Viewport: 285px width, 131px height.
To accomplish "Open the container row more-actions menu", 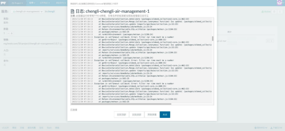I will coord(271,41).
